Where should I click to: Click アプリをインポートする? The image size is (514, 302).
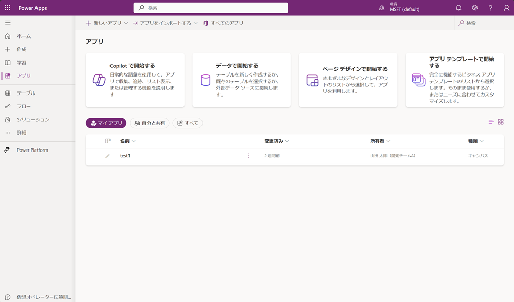click(162, 23)
